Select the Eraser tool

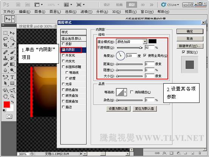[x=5, y=64]
